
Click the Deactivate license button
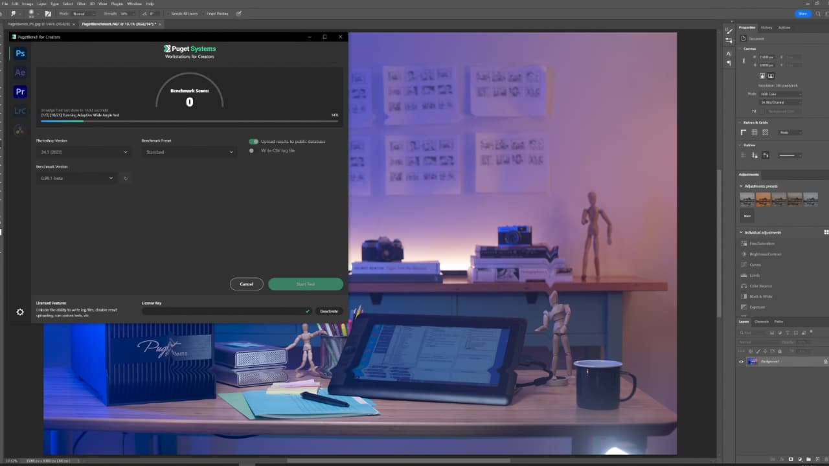tap(329, 311)
